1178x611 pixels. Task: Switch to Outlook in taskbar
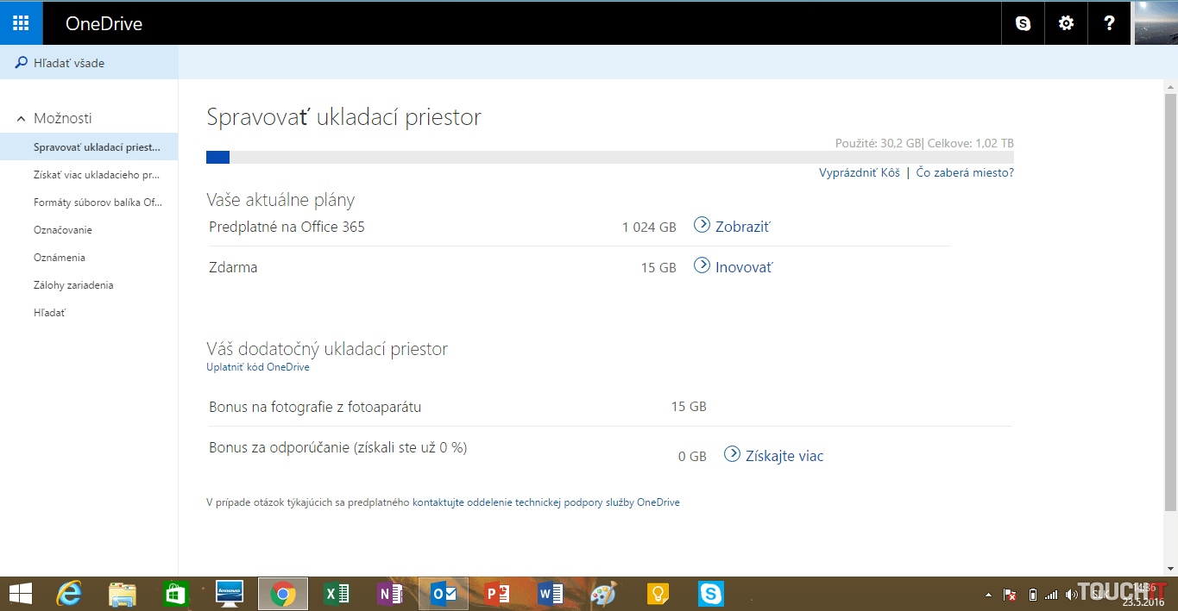click(444, 594)
